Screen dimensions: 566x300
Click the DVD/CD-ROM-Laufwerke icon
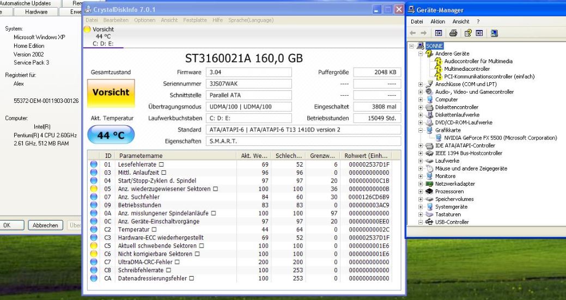429,123
